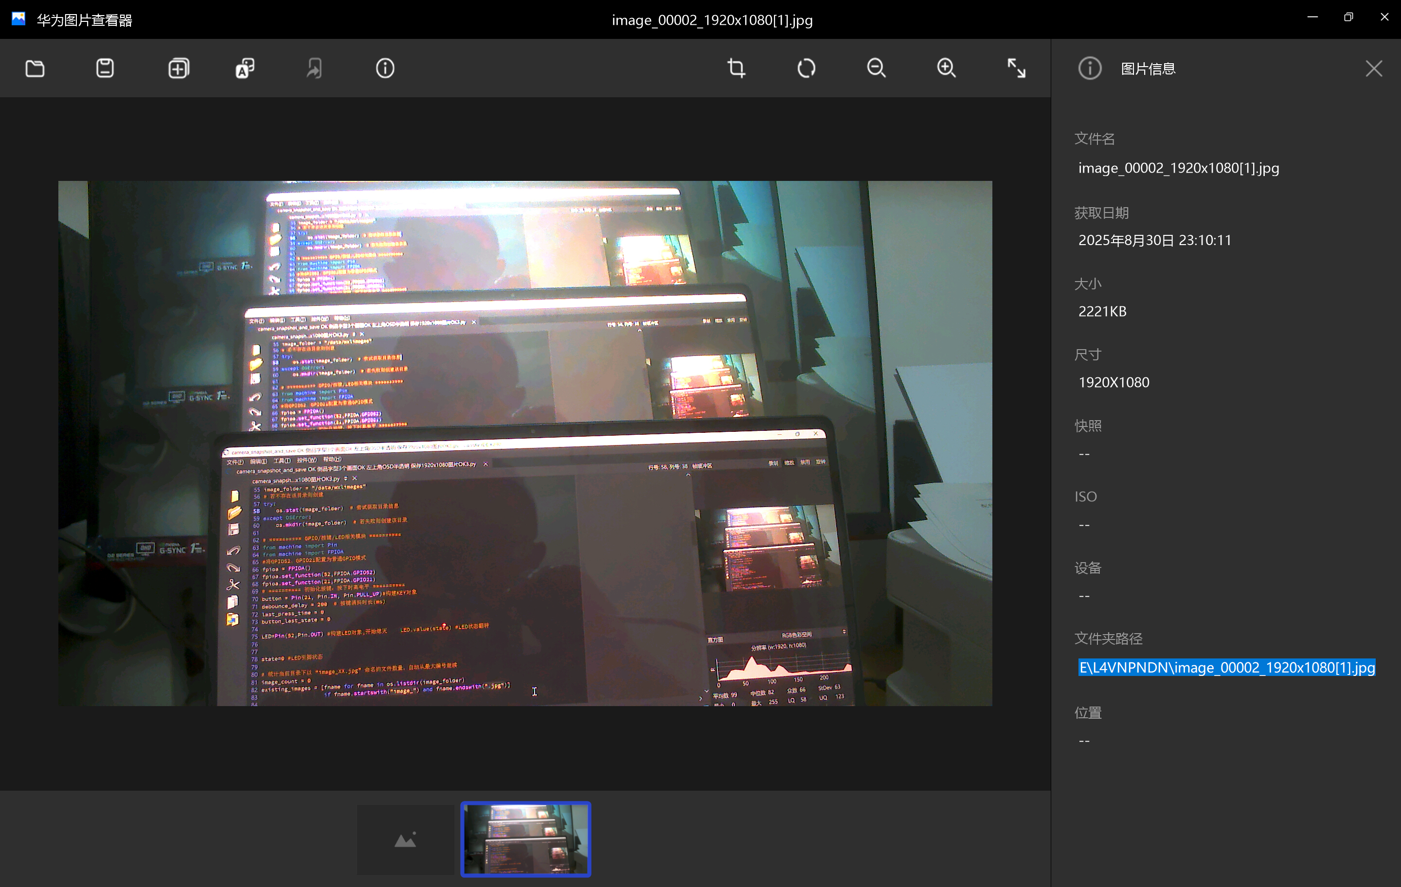Click the greyed-out bookmark share icon
Viewport: 1401px width, 887px height.
(314, 69)
